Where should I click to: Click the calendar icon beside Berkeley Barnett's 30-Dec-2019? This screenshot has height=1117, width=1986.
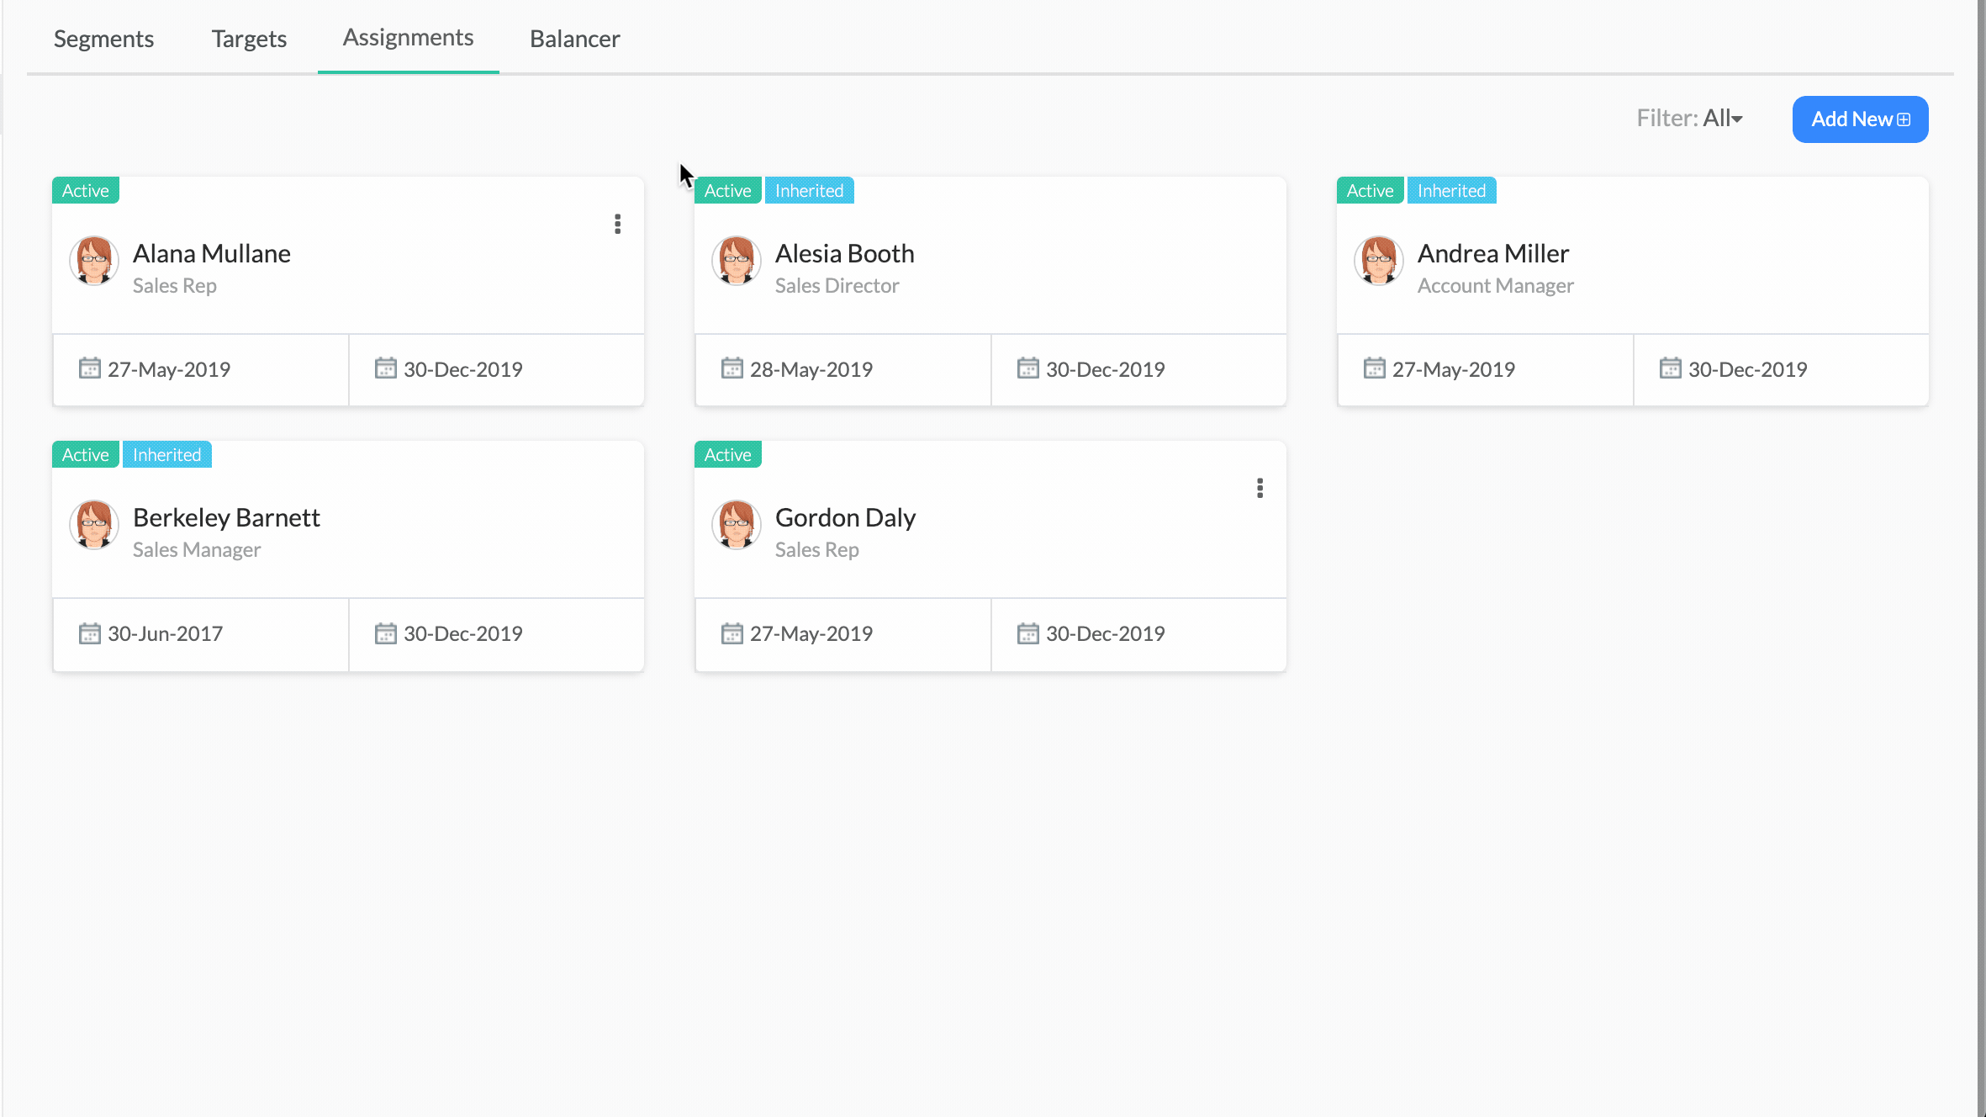tap(386, 633)
